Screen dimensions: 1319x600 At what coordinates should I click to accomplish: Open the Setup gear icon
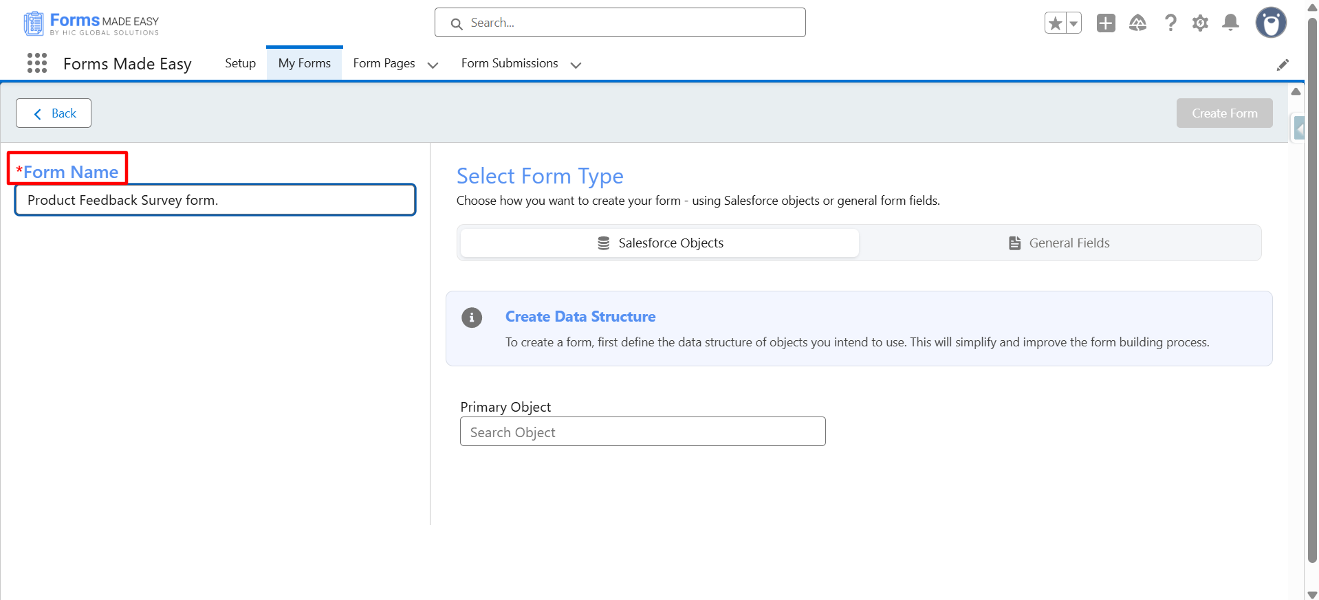pyautogui.click(x=1200, y=23)
